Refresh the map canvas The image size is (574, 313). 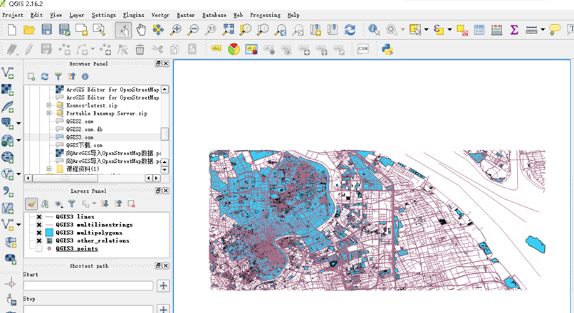pos(350,30)
